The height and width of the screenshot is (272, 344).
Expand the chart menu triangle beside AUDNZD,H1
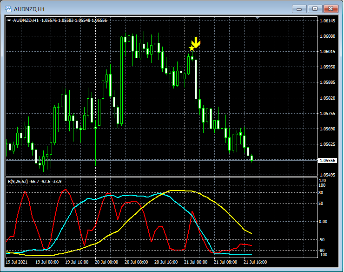coord(9,20)
